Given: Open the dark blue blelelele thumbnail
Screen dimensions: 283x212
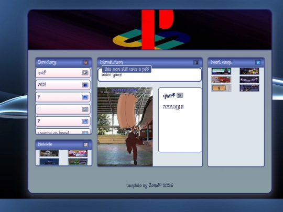Looking at the screenshot, I should tap(49, 162).
